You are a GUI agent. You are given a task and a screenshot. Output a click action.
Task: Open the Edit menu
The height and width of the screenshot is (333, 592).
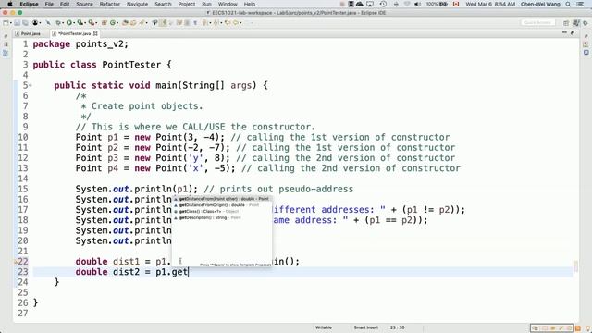pos(65,4)
